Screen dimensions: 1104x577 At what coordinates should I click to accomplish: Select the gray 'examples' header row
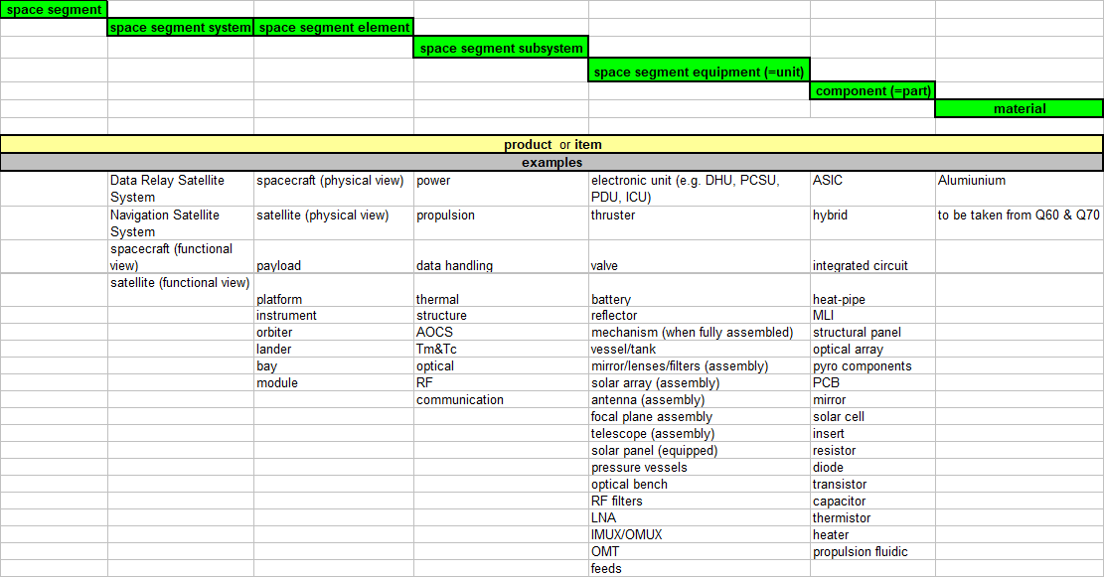tap(552, 162)
